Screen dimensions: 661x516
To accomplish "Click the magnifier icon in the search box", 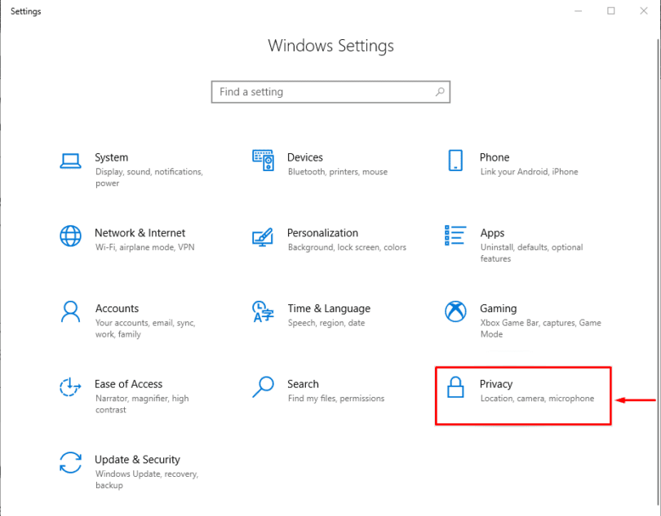I will point(440,92).
